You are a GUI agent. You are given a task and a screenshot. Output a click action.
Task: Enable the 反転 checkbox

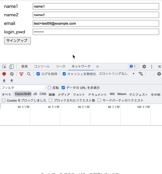click(x=49, y=88)
